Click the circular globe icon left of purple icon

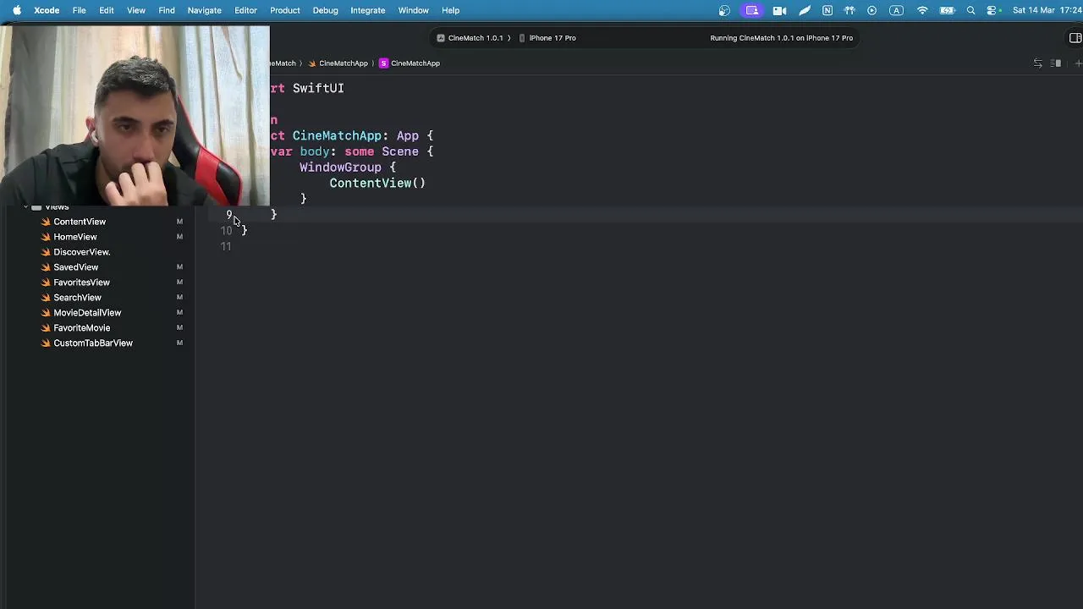point(724,10)
